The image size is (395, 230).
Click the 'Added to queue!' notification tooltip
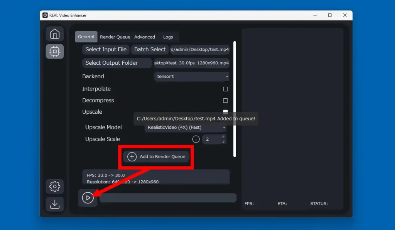(196, 119)
